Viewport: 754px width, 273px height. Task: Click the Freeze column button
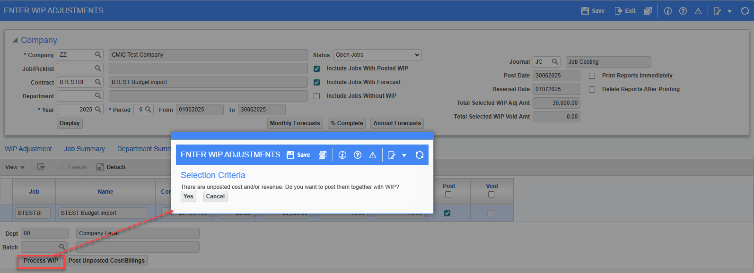[72, 167]
